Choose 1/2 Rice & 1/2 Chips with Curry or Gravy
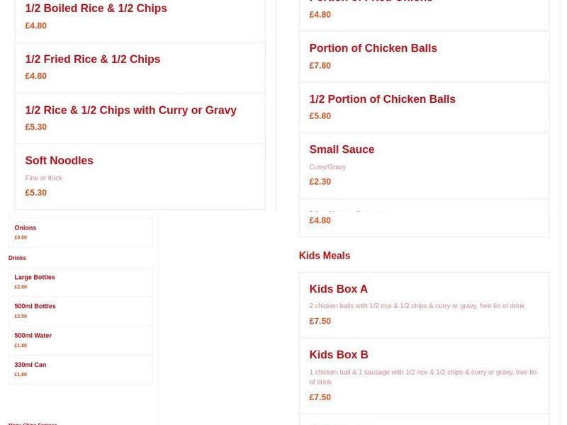 tap(130, 110)
